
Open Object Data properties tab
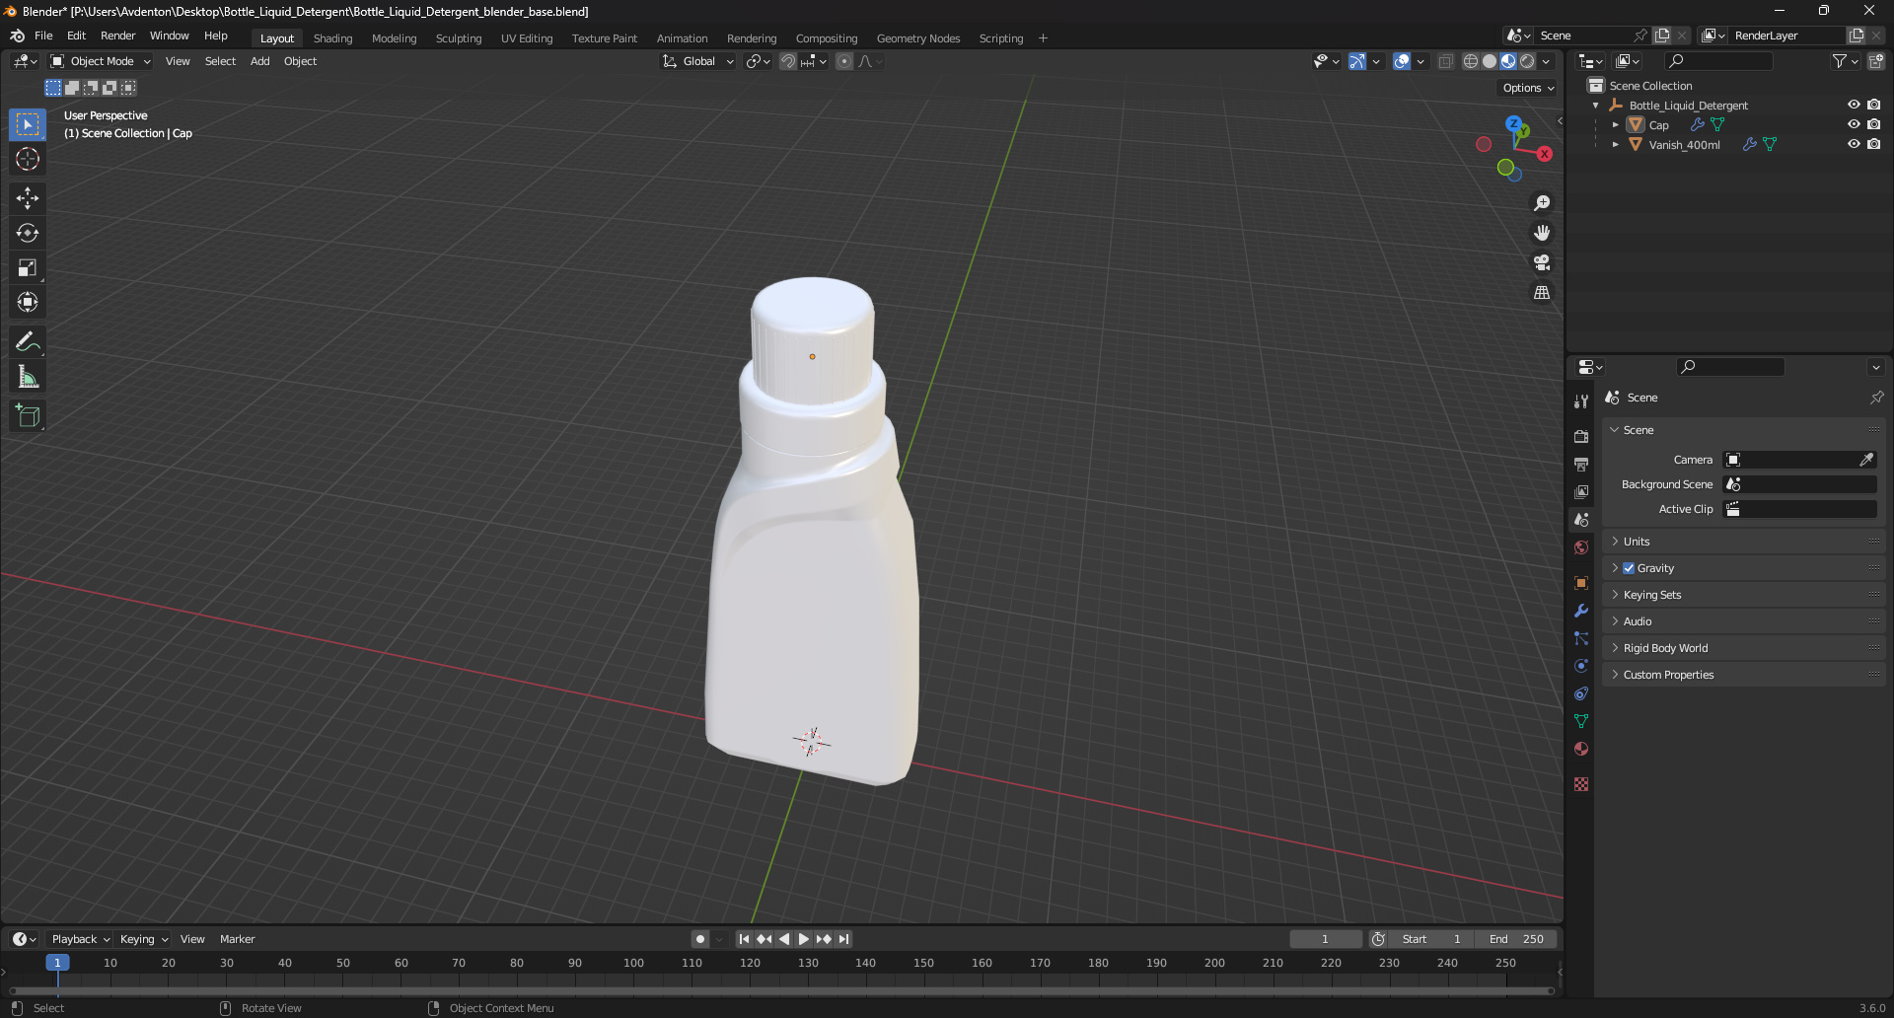pyautogui.click(x=1581, y=721)
